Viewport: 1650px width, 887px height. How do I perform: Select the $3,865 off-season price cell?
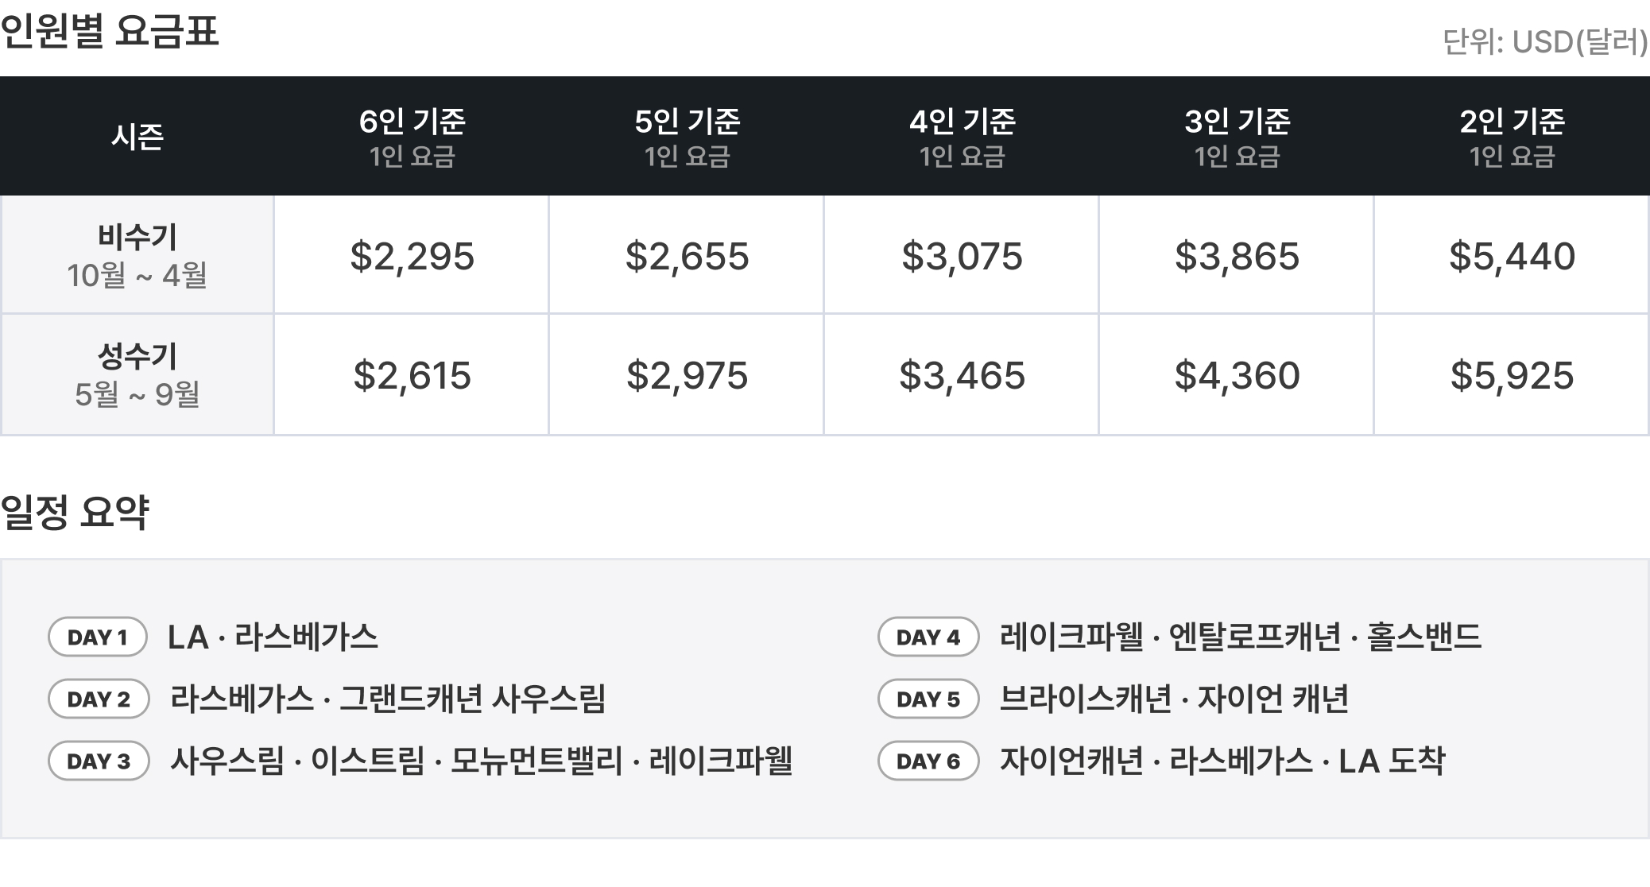tap(1237, 256)
